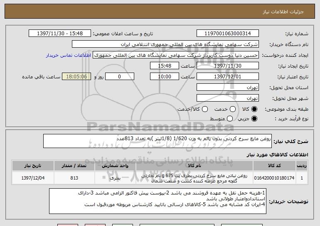320x226 pixels.
Task: Select the متوسط purchase type radio
Action: coord(230,119)
